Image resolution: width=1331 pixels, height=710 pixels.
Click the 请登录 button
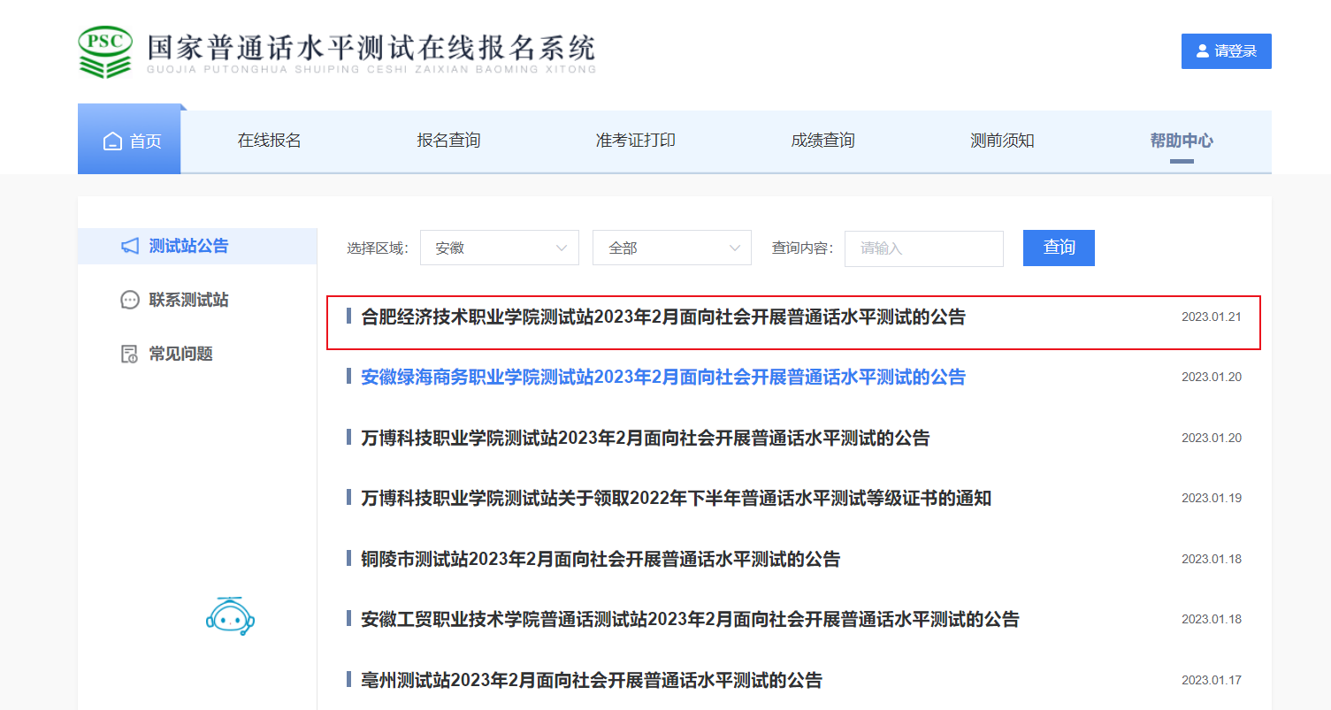1227,51
